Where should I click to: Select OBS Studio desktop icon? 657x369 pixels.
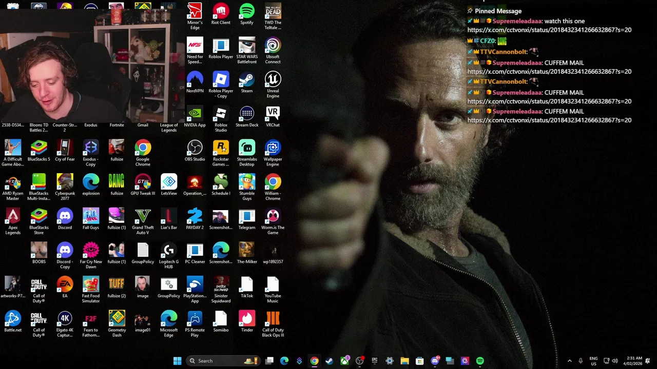tap(195, 151)
